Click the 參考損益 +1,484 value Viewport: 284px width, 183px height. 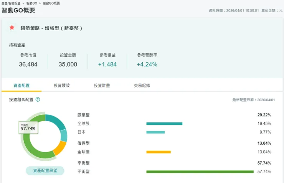pyautogui.click(x=107, y=64)
